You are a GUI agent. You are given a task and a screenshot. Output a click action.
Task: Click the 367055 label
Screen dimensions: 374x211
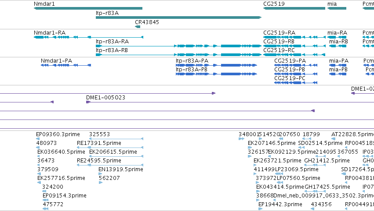348,152
